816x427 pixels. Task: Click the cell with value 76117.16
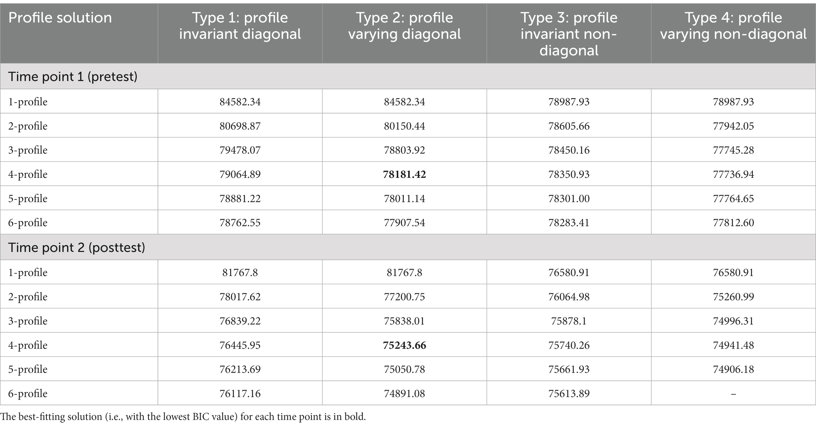point(240,393)
